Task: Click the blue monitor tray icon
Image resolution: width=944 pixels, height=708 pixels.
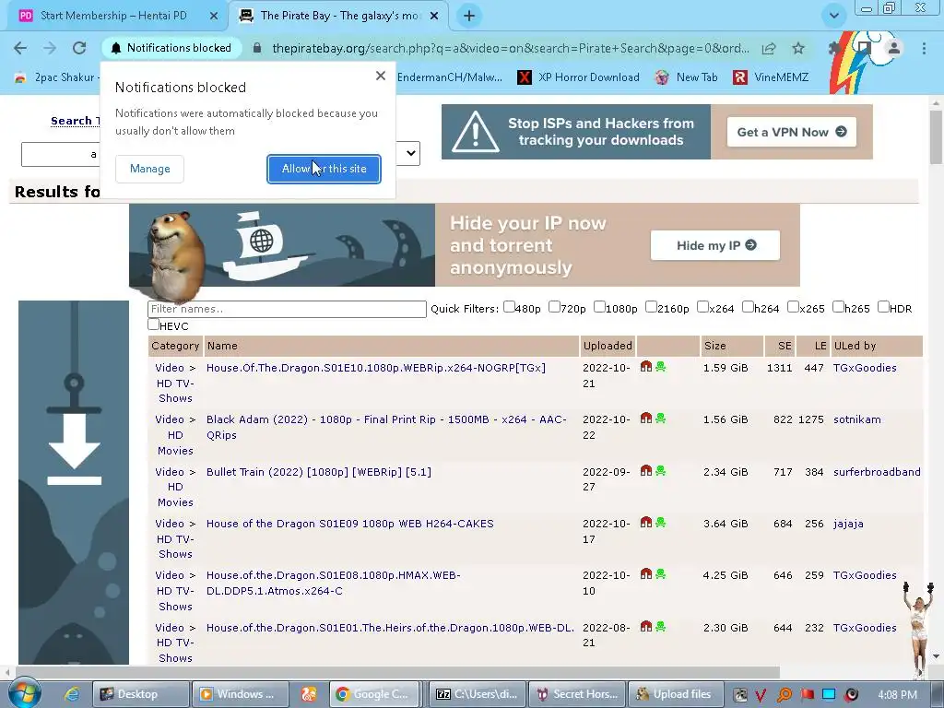Action: click(x=829, y=695)
